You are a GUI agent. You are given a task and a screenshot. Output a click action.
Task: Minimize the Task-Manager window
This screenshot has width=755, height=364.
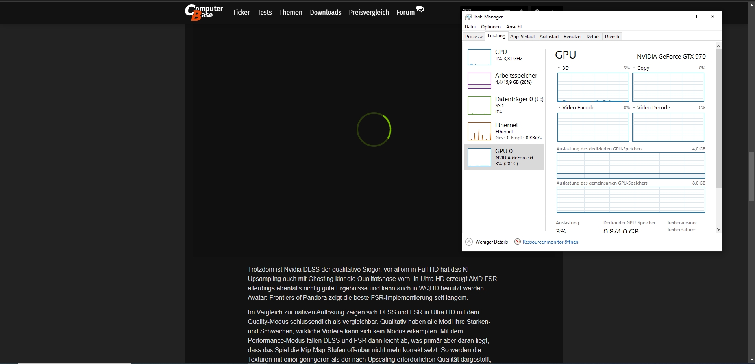pyautogui.click(x=677, y=17)
